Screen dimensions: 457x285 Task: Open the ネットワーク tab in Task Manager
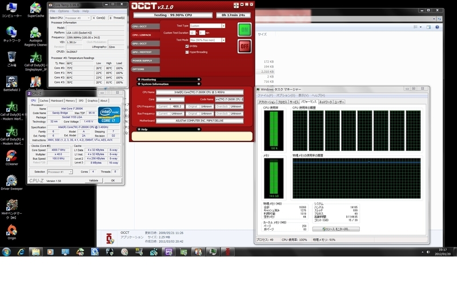click(x=325, y=102)
